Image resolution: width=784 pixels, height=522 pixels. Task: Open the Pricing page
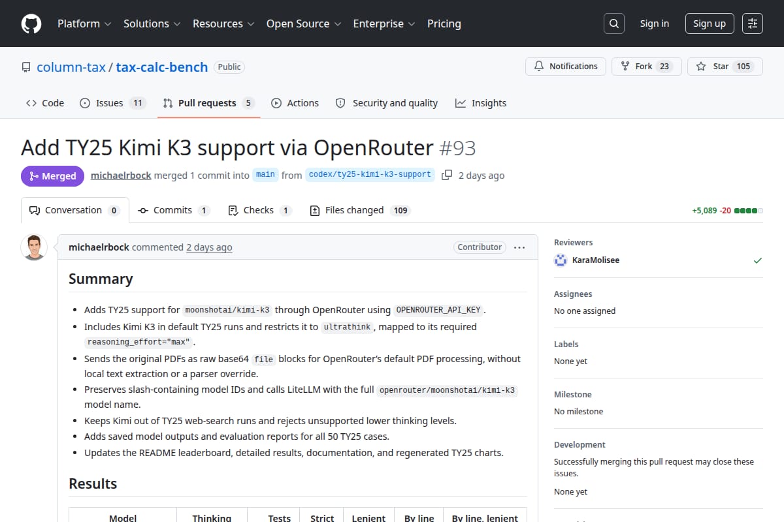pyautogui.click(x=444, y=23)
